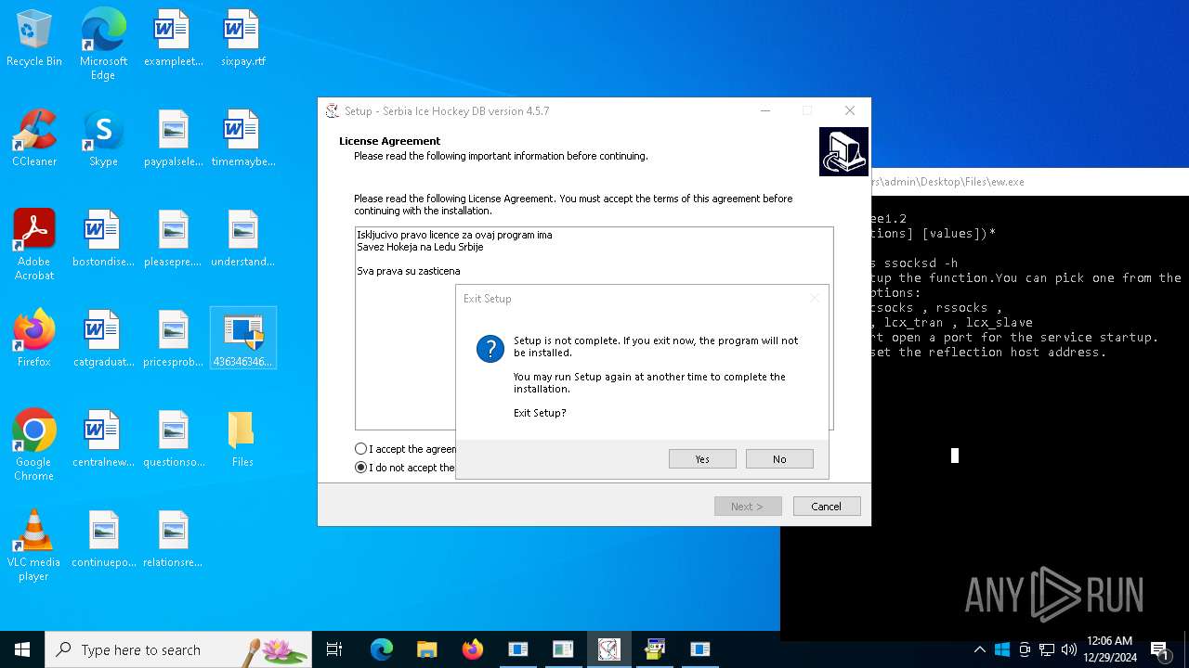Select the questionso... image file
The height and width of the screenshot is (668, 1189).
pos(173,439)
